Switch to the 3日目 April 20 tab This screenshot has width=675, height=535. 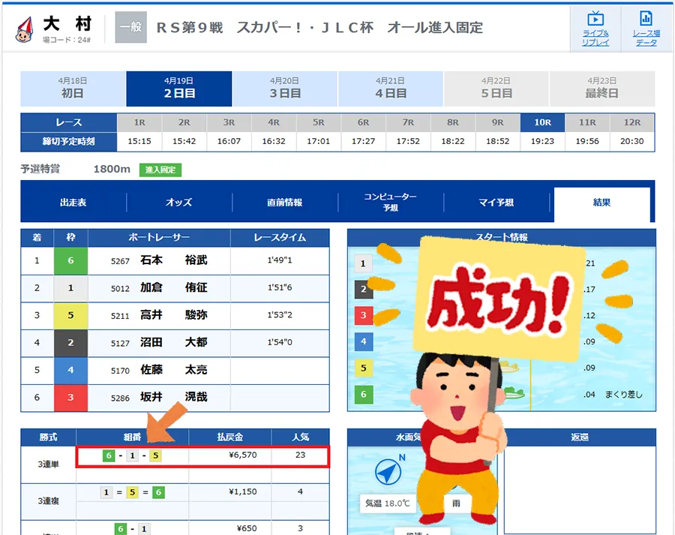285,89
